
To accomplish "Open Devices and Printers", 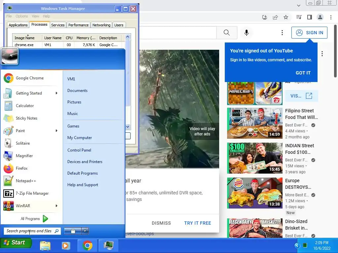I will [x=85, y=161].
